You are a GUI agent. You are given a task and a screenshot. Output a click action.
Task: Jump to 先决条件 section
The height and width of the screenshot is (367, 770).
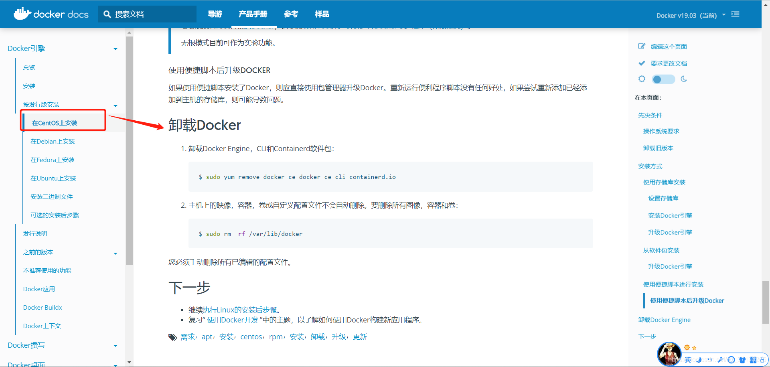[x=650, y=115]
